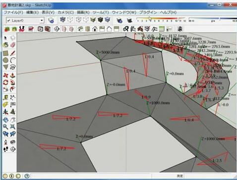Pick the Rectangle drawing tool
237x180 pixels.
[5, 53]
